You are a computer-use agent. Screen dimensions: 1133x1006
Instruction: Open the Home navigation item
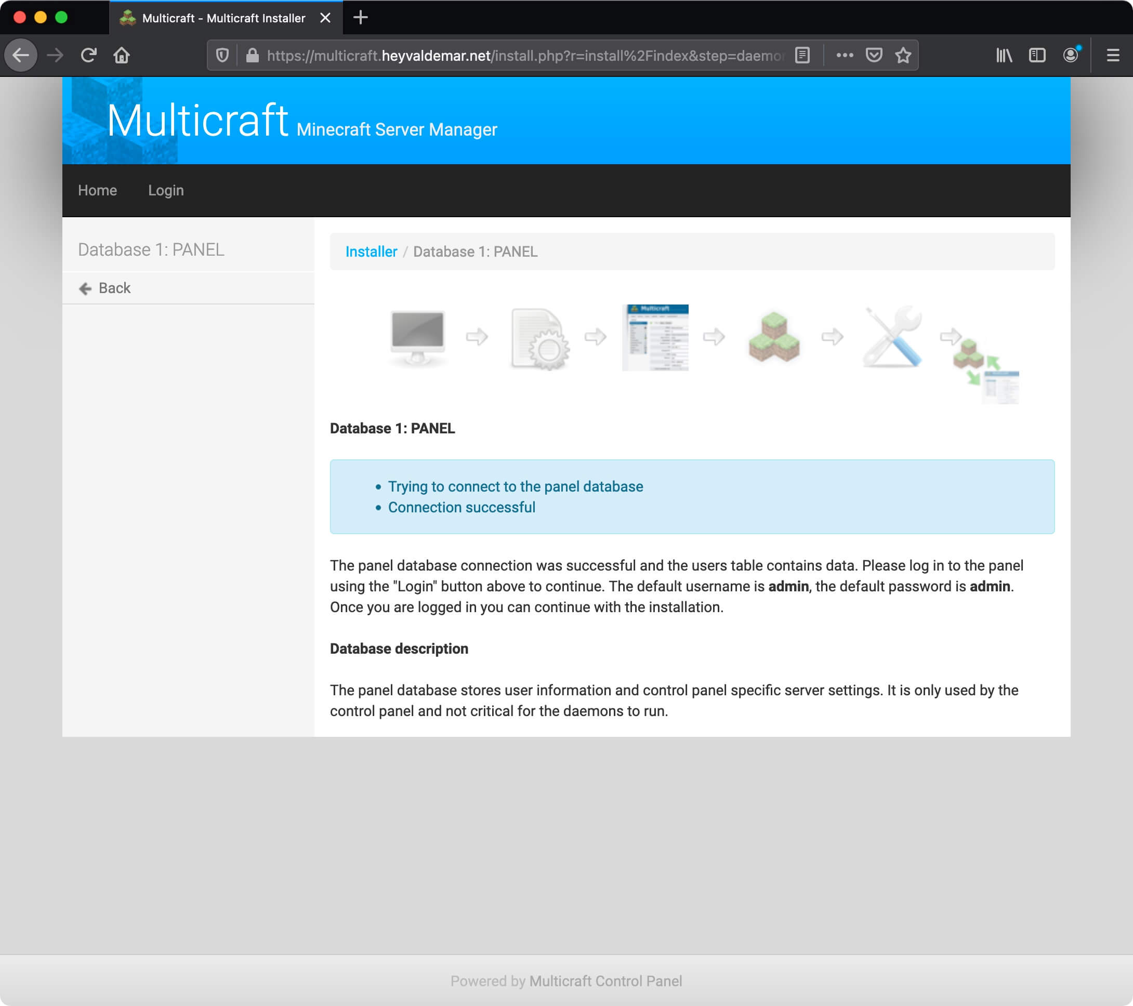click(98, 190)
